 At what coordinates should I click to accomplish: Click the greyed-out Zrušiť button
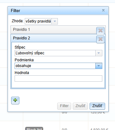tap(80, 106)
